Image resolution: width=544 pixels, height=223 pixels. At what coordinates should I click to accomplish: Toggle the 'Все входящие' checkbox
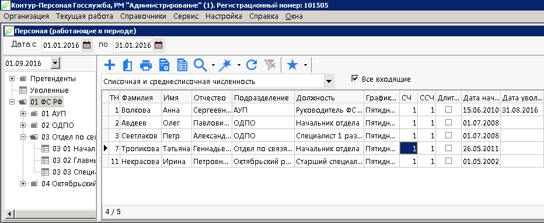coord(354,79)
